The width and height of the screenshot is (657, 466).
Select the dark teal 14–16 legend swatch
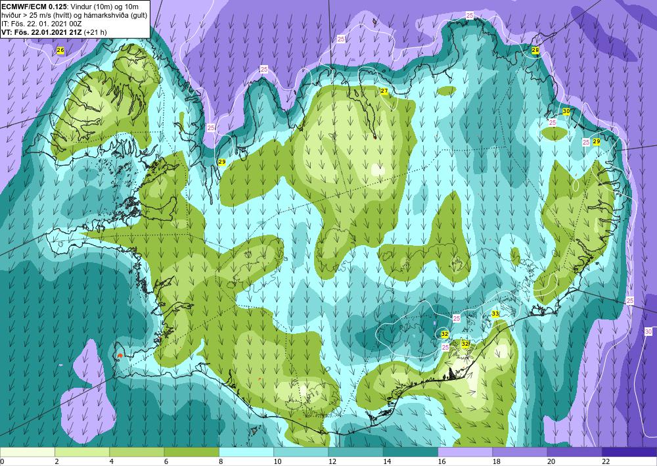pos(411,452)
